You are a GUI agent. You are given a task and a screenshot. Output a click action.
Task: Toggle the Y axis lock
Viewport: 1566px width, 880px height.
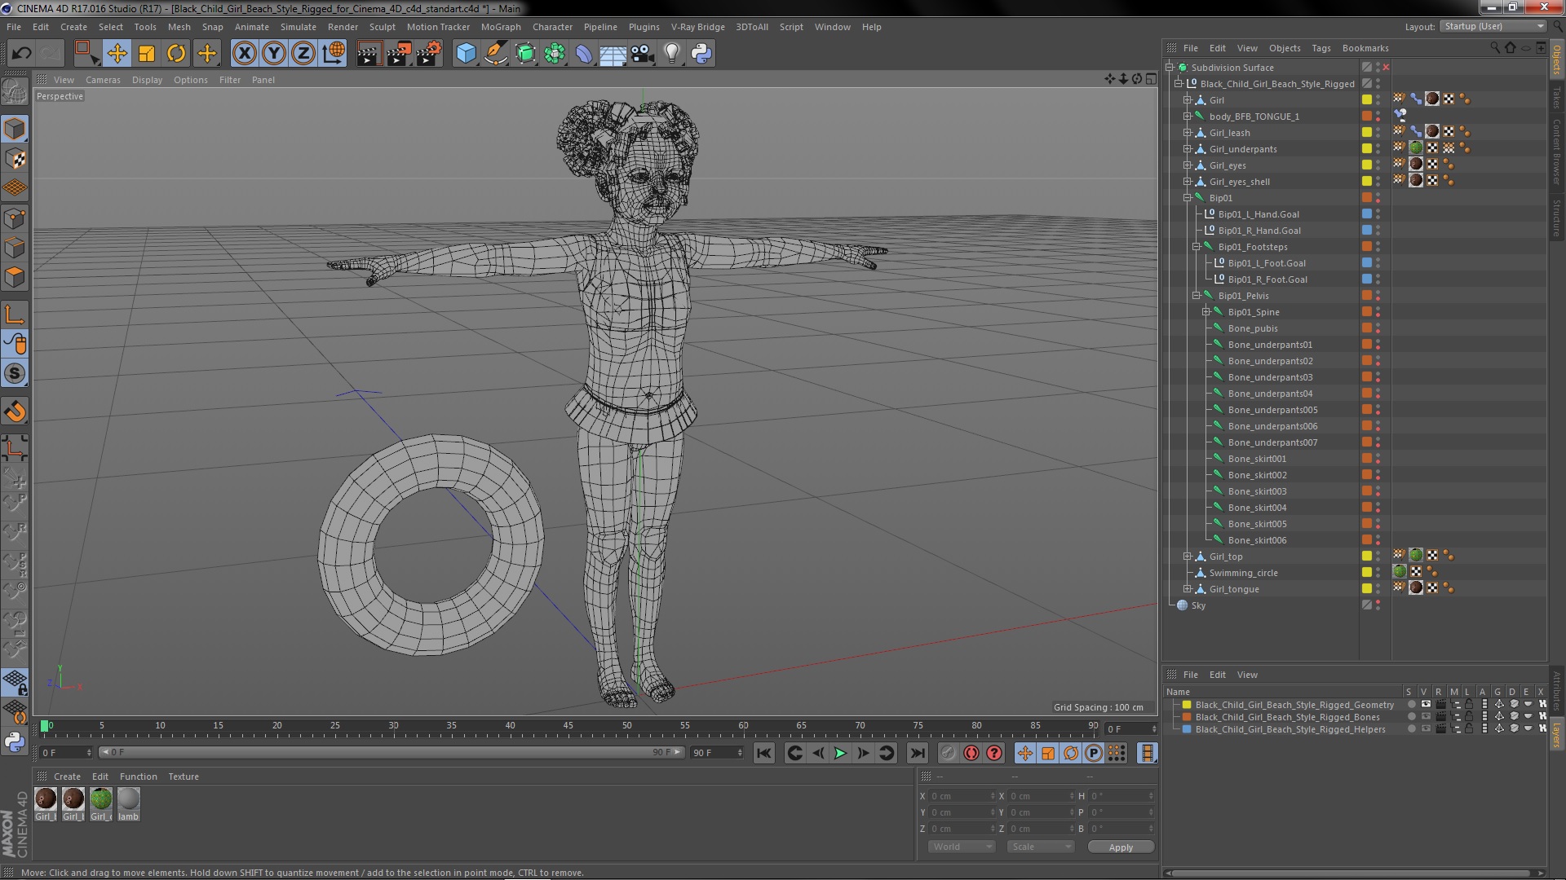pos(274,54)
